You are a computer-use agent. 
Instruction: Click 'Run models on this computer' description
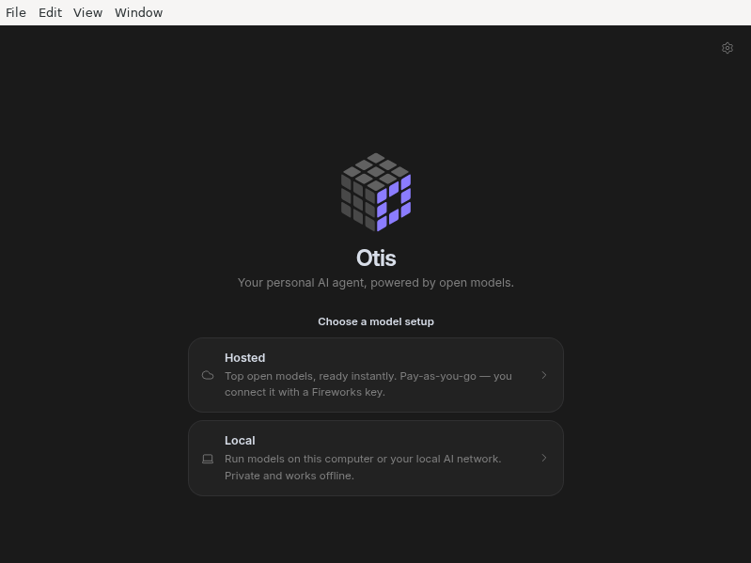pyautogui.click(x=363, y=467)
